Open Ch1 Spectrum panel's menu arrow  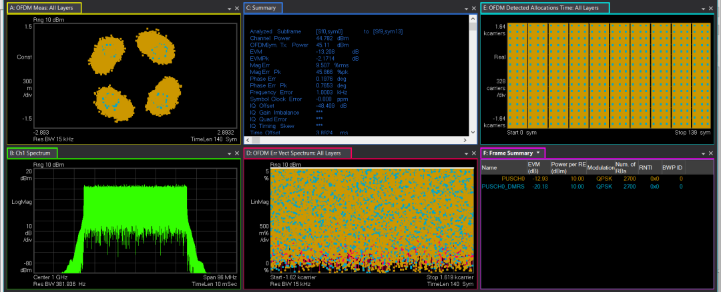tap(229, 154)
